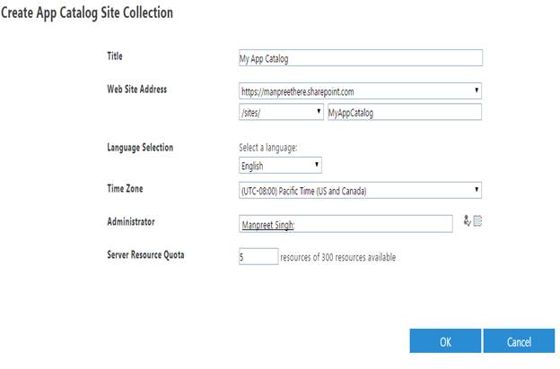Open the English language dropdown
Image resolution: width=560 pixels, height=369 pixels.
click(x=279, y=165)
